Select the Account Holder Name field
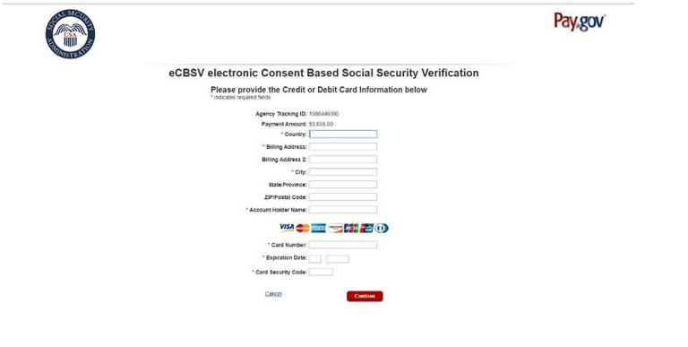This screenshot has width=688, height=347. tap(343, 210)
